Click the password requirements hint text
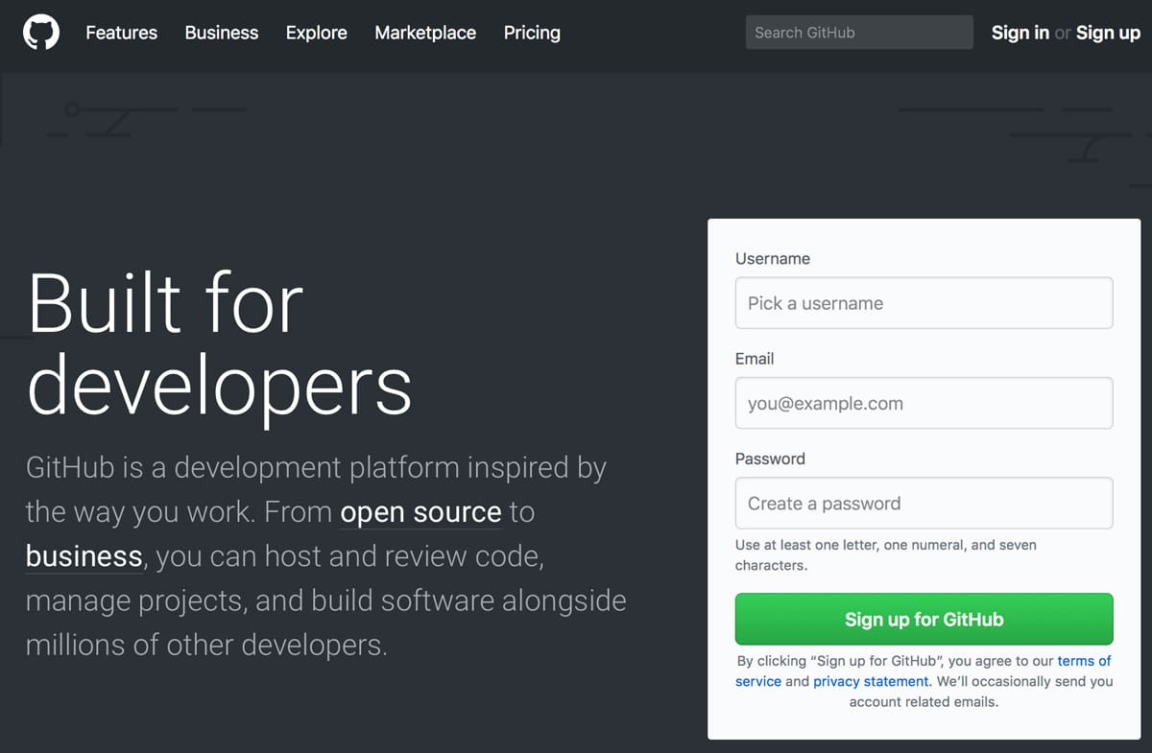Screen dimensions: 1152x753 click(885, 554)
